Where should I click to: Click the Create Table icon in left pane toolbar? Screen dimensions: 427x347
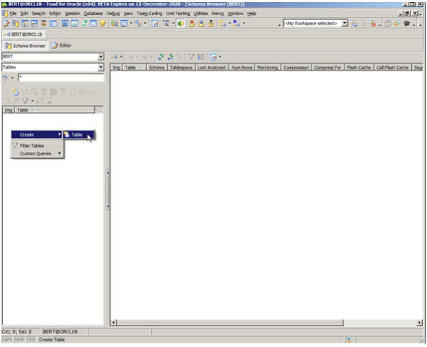[x=16, y=92]
